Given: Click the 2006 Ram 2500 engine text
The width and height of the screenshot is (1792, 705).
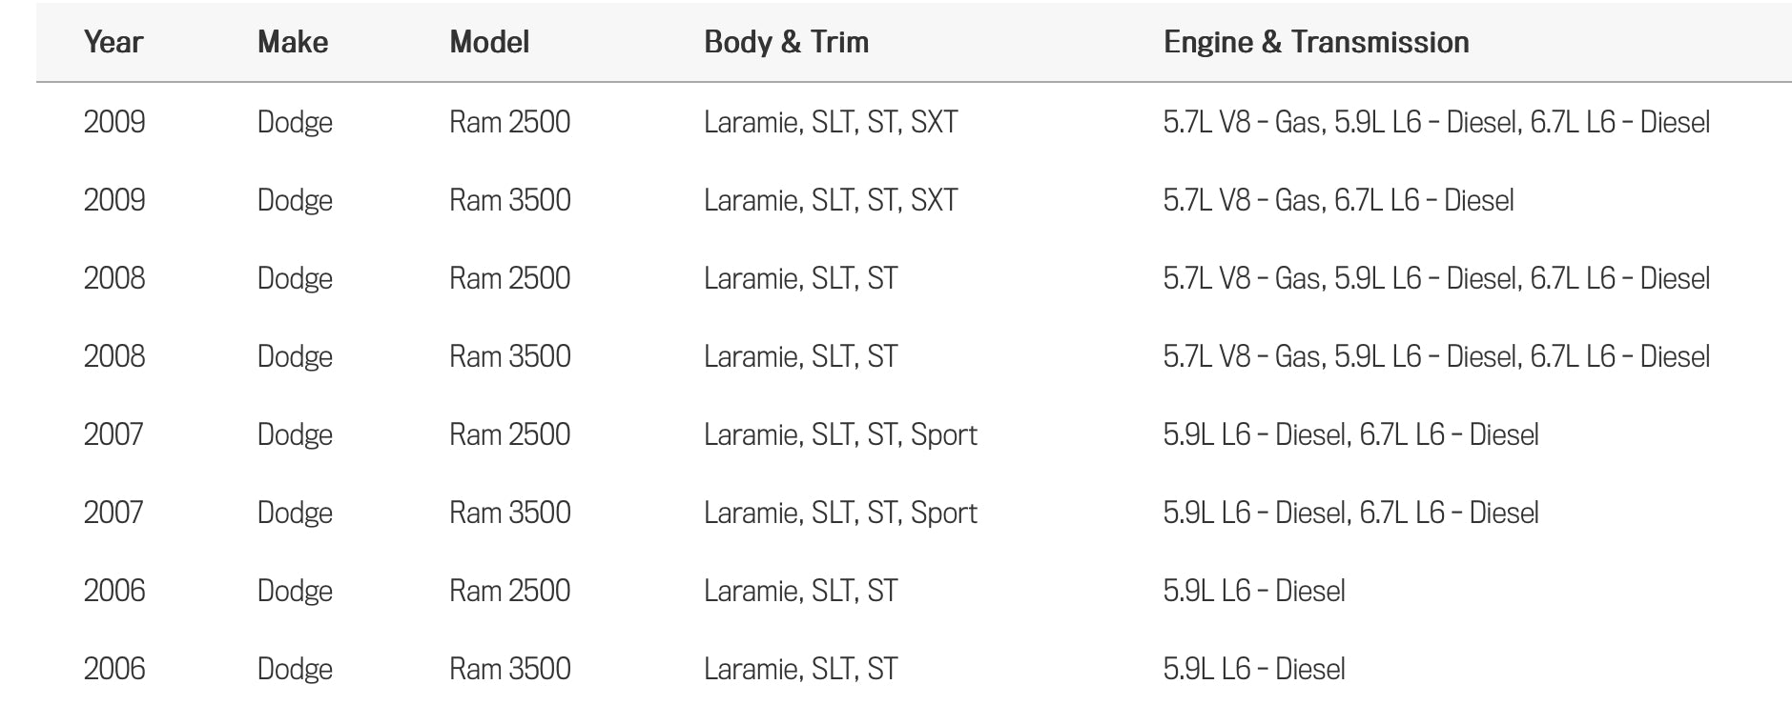Looking at the screenshot, I should [1253, 591].
